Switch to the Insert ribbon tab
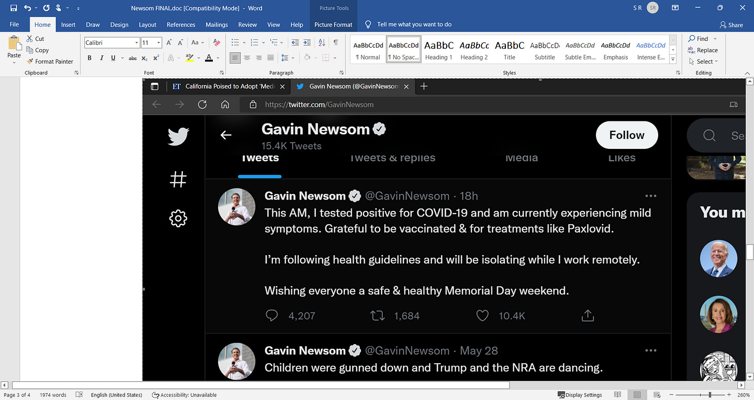 pyautogui.click(x=68, y=24)
